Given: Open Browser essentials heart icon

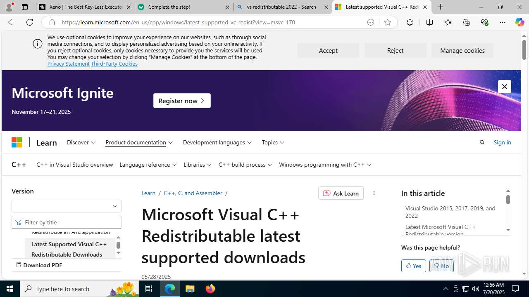Looking at the screenshot, I should [484, 22].
